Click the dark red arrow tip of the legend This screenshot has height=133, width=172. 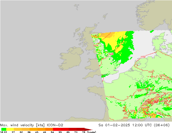(88, 129)
